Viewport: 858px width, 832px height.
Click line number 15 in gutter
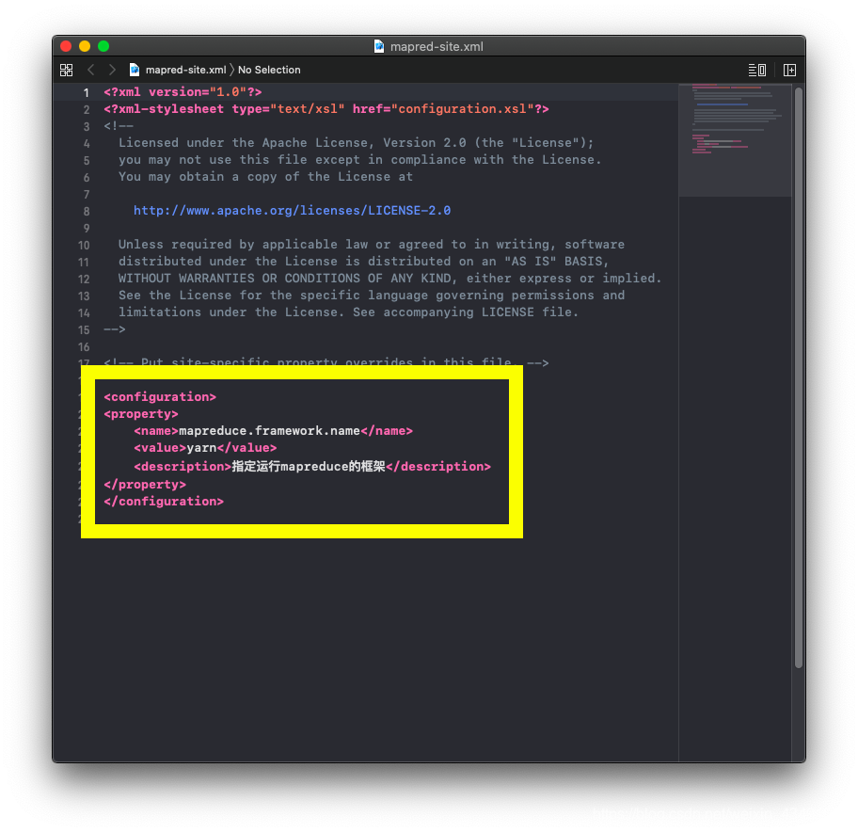pos(84,330)
